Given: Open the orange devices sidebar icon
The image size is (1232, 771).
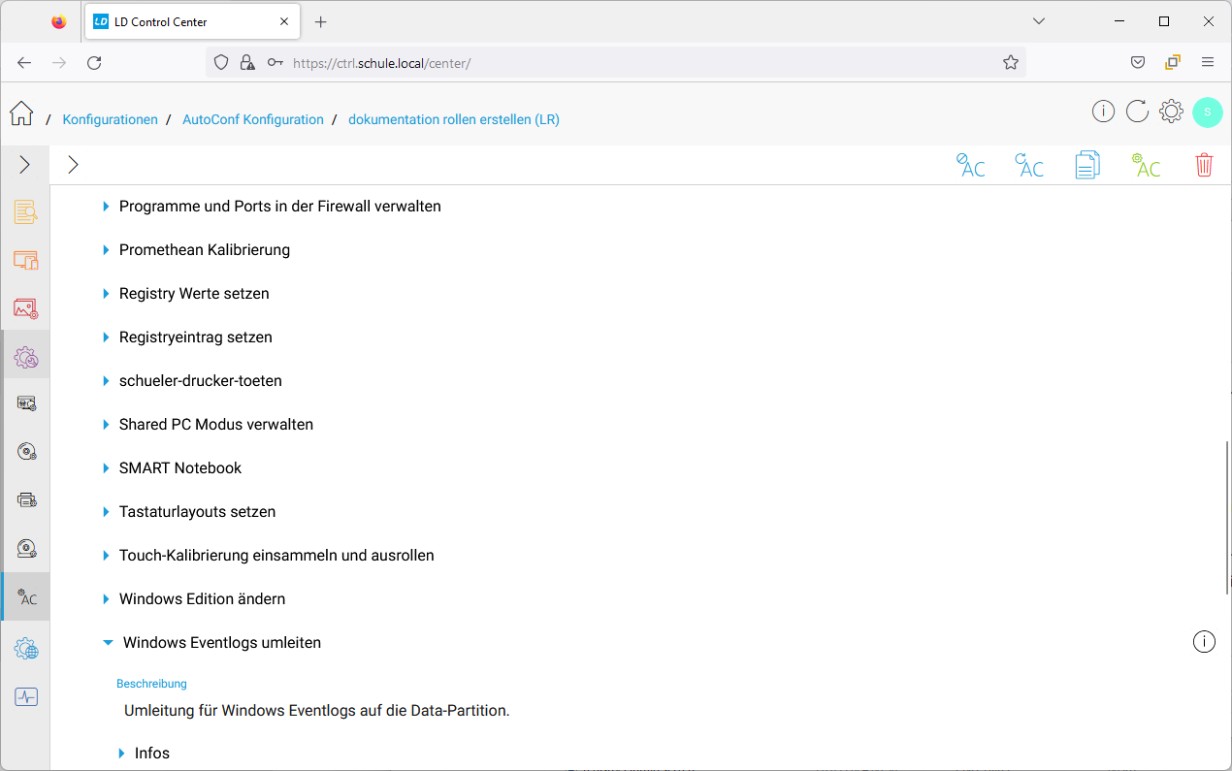Looking at the screenshot, I should 26,260.
